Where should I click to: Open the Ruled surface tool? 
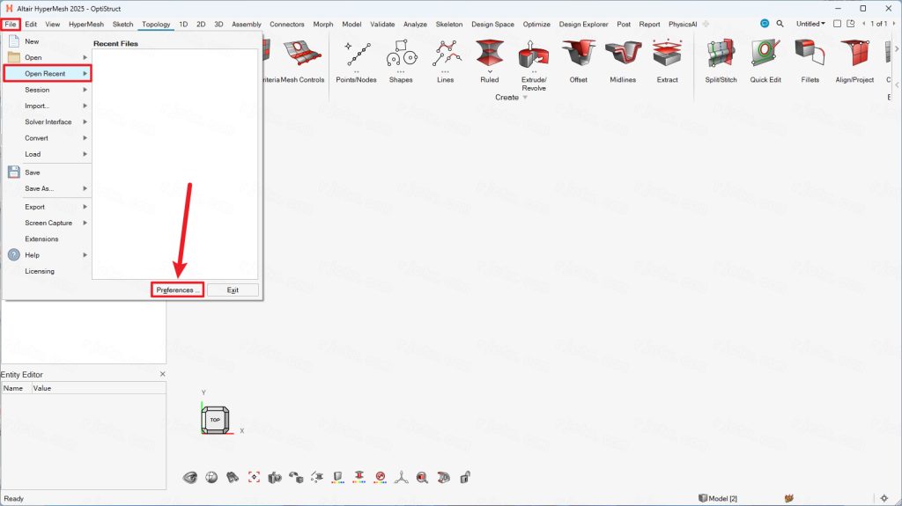click(x=489, y=55)
